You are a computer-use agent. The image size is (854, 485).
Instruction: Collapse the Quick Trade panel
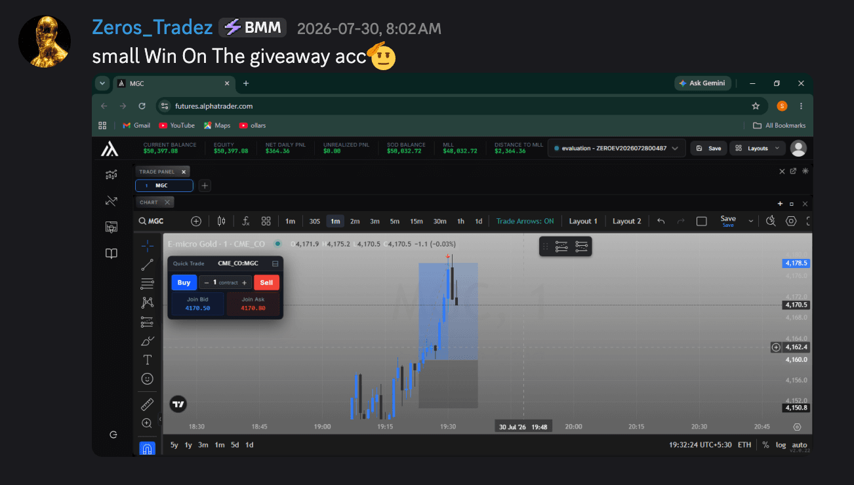coord(275,263)
